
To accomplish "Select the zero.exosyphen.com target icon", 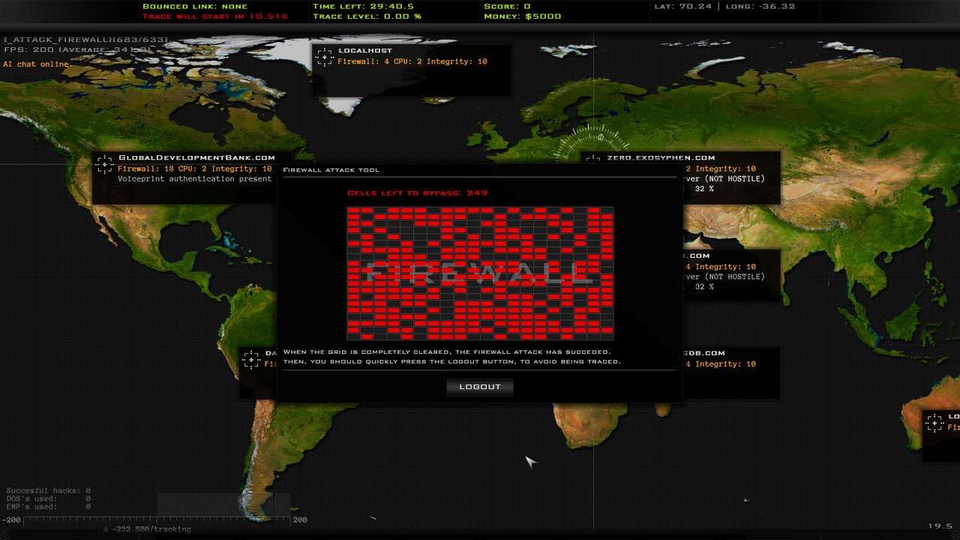I will click(592, 160).
